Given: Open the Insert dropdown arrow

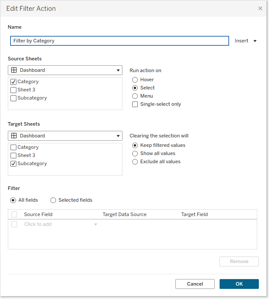Looking at the screenshot, I should point(255,41).
